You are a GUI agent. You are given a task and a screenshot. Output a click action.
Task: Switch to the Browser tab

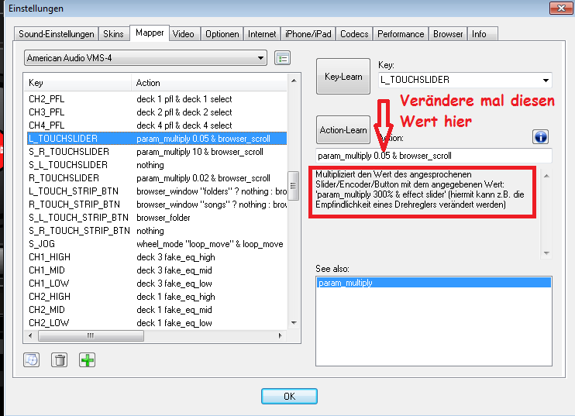[448, 34]
